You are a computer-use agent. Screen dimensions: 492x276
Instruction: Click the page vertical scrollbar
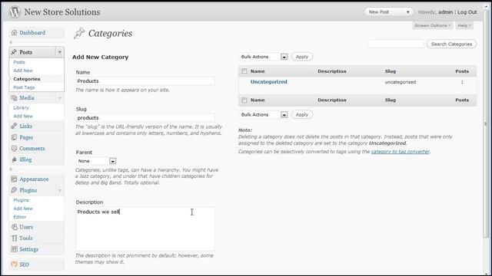487,123
